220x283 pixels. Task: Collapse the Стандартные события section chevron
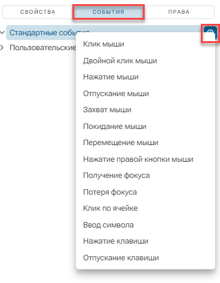tap(2, 32)
